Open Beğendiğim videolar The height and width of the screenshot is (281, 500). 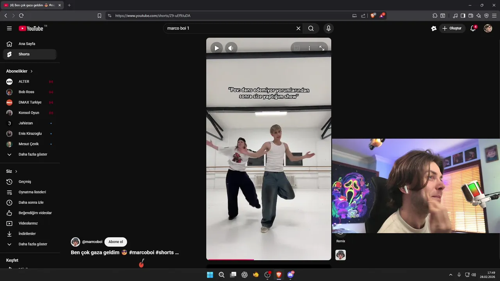point(30,213)
